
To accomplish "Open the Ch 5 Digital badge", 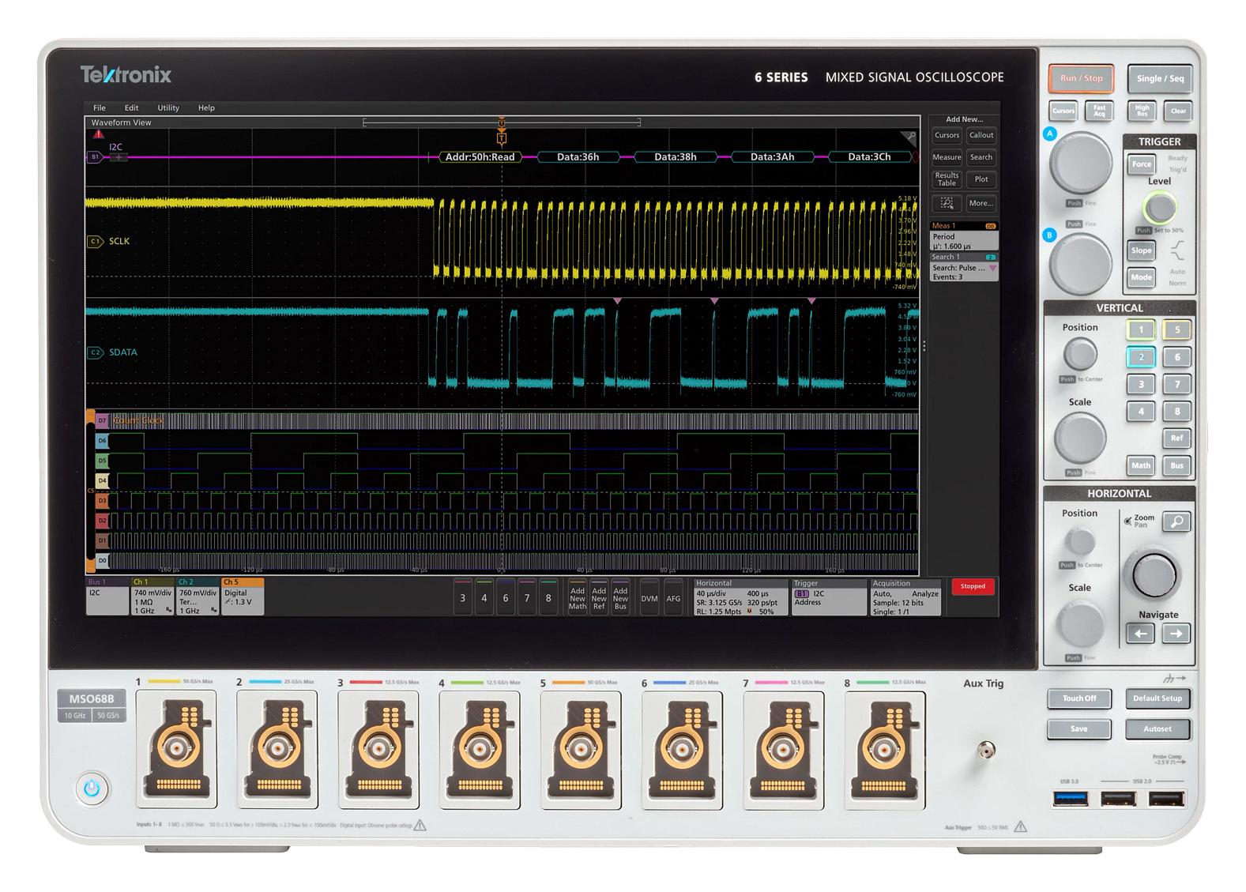I will click(x=243, y=597).
